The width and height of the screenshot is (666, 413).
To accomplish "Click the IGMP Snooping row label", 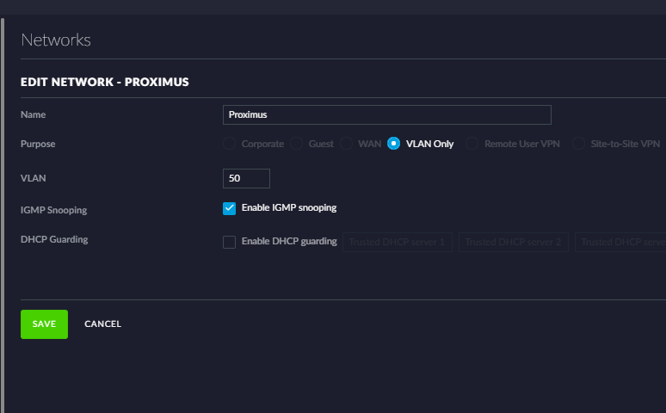I will coord(53,210).
